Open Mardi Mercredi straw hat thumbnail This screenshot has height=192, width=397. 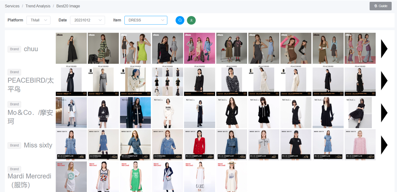[232, 176]
